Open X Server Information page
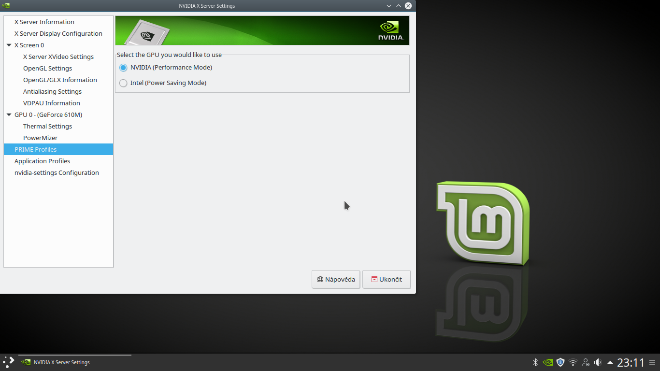 click(x=44, y=22)
